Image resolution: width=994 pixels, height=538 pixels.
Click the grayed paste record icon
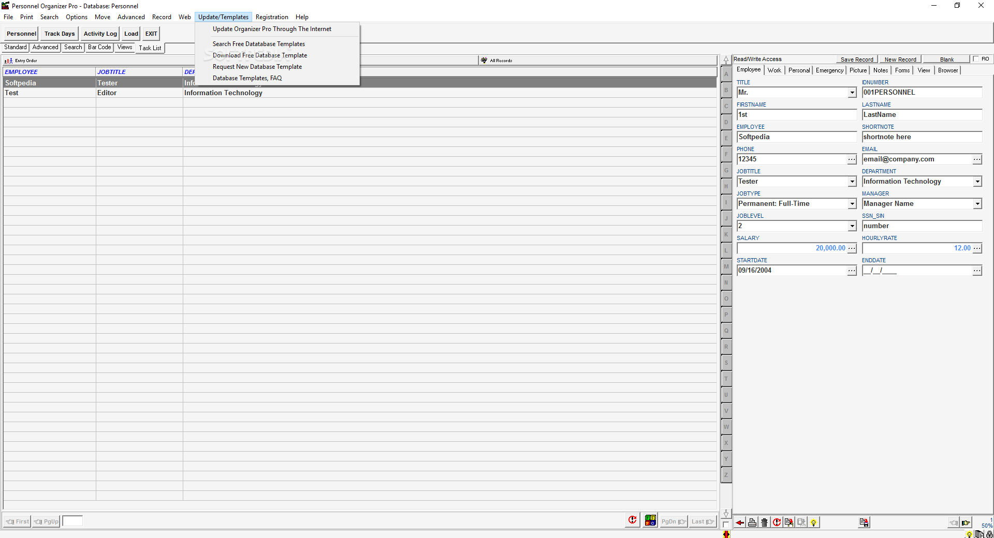801,522
